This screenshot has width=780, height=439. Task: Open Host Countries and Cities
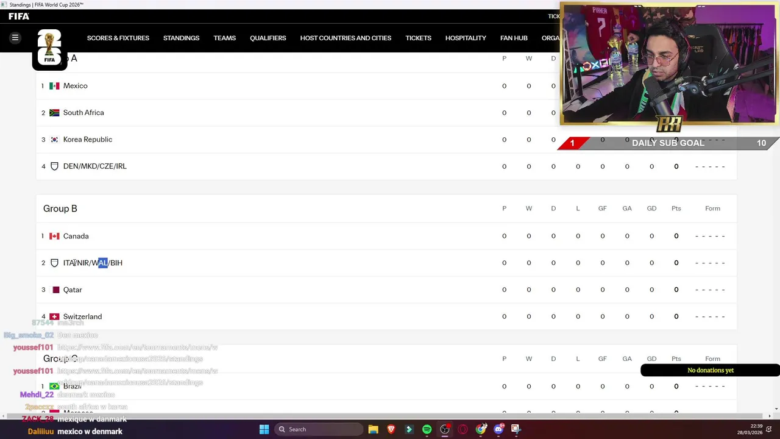[346, 38]
